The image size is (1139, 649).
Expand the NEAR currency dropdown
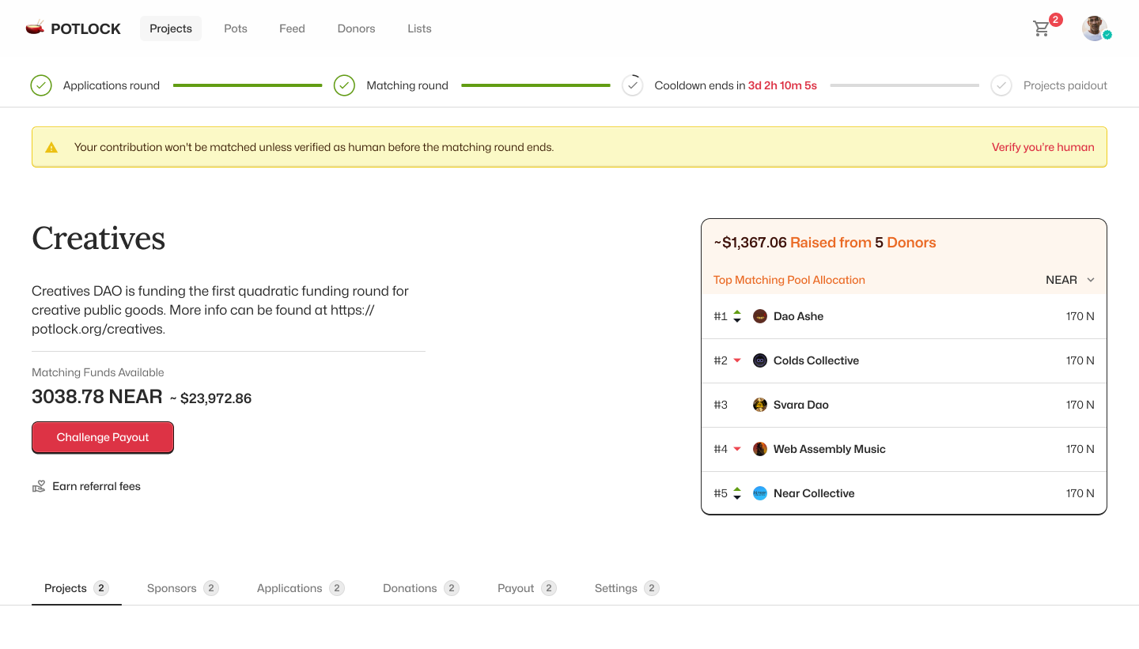(1070, 280)
